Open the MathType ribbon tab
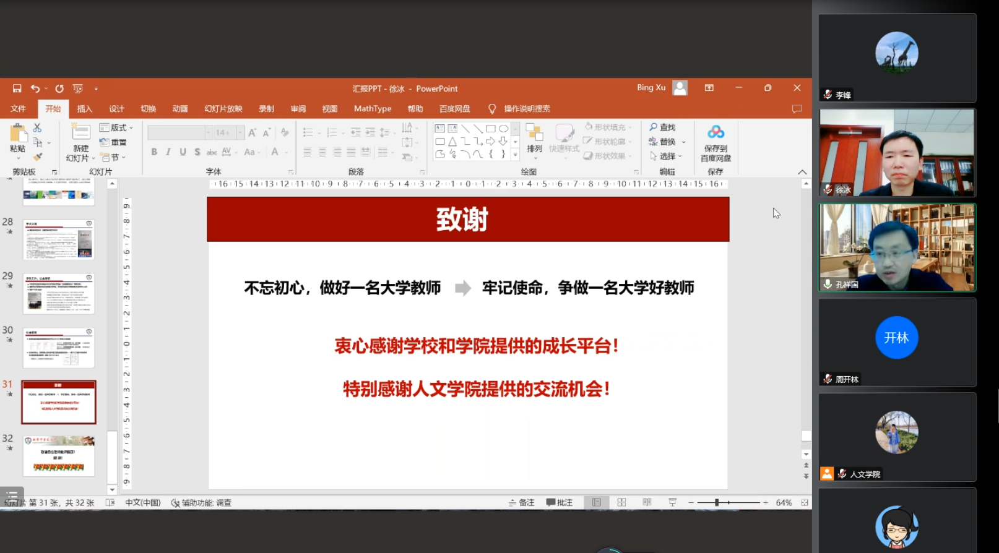This screenshot has height=553, width=999. [x=373, y=109]
